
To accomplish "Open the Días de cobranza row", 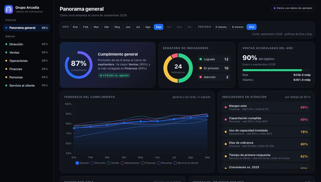I will pyautogui.click(x=266, y=144).
